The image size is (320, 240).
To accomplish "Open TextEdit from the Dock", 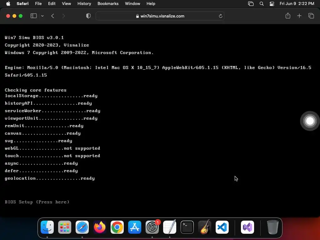I will [x=170, y=227].
